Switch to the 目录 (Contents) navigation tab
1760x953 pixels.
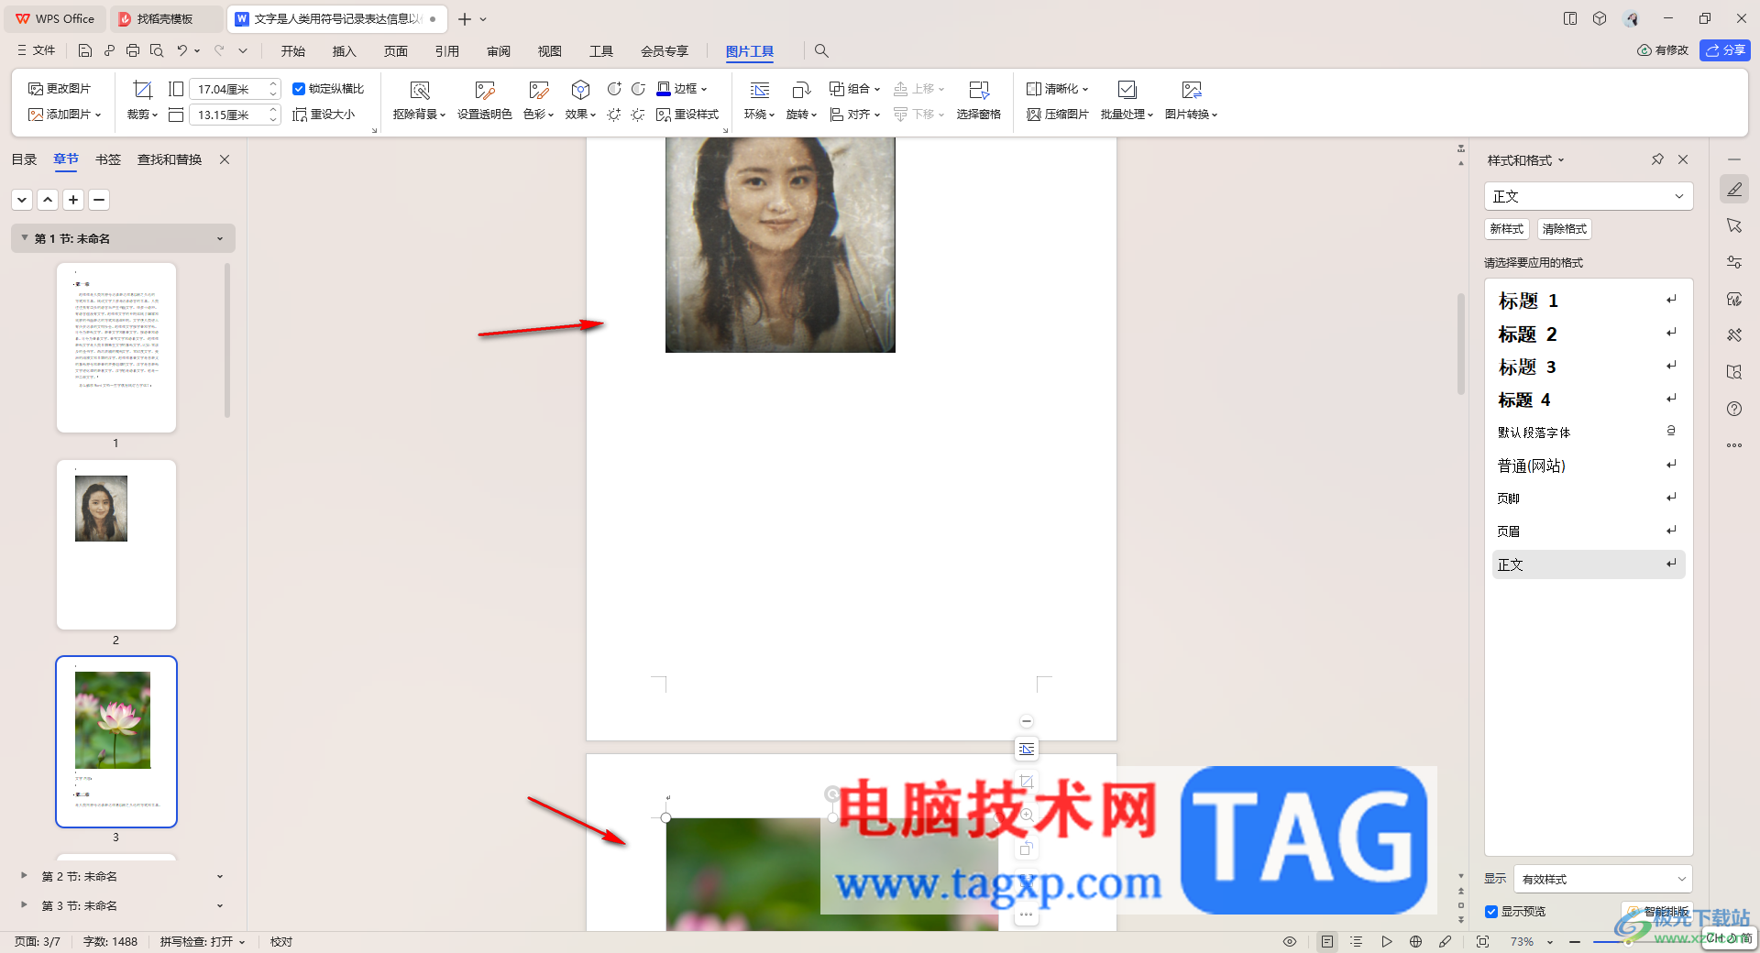24,159
